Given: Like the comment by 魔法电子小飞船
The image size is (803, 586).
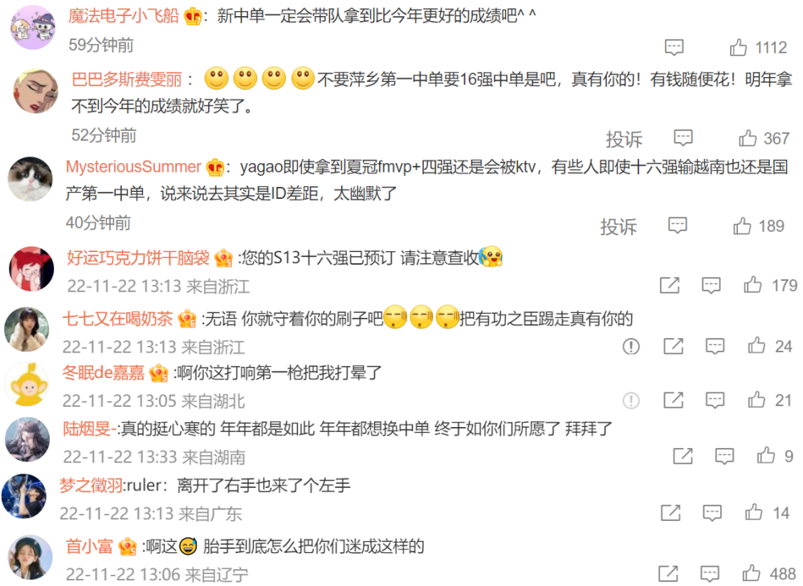Looking at the screenshot, I should tap(738, 47).
